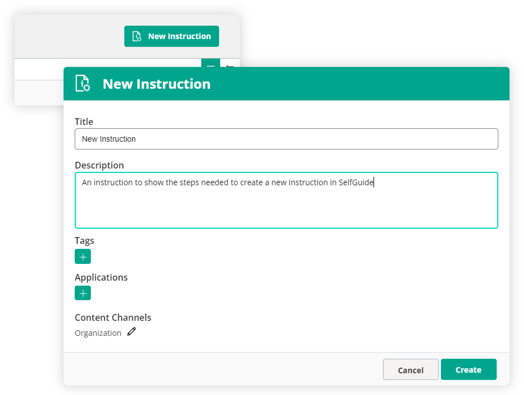Click the Organization channel label
The height and width of the screenshot is (395, 524).
pyautogui.click(x=98, y=333)
